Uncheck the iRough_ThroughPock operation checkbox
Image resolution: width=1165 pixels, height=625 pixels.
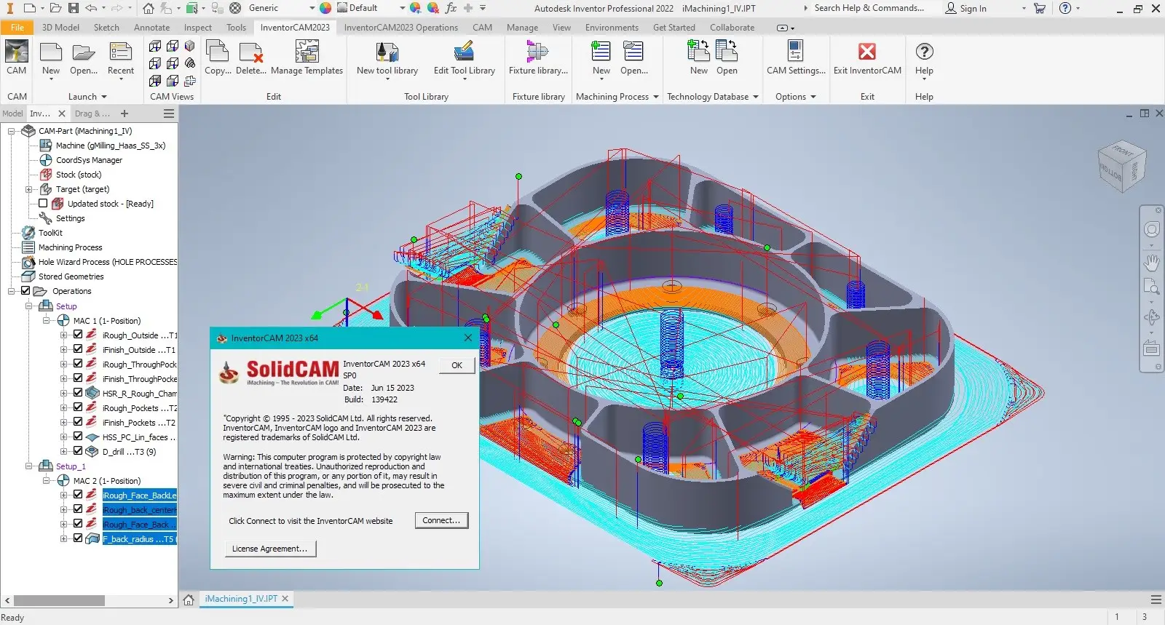tap(78, 364)
